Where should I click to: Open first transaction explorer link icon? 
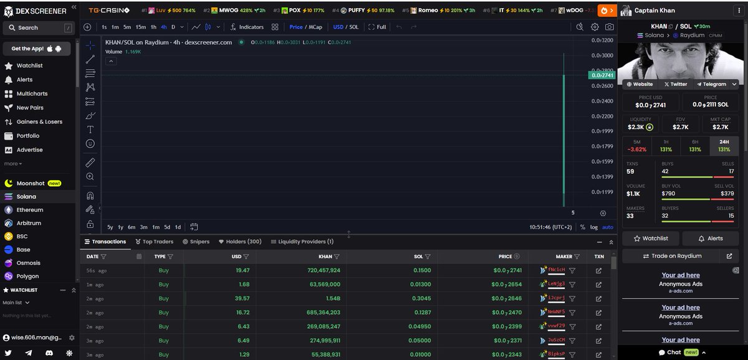coord(599,270)
